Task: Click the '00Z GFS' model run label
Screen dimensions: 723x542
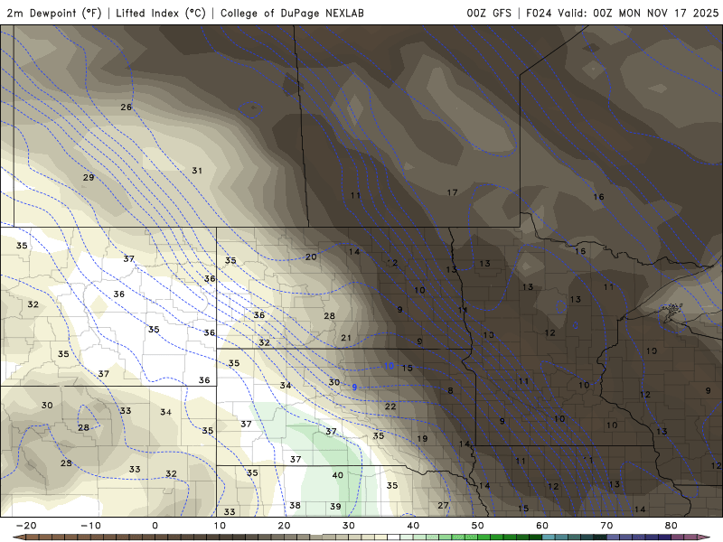Action: [489, 13]
